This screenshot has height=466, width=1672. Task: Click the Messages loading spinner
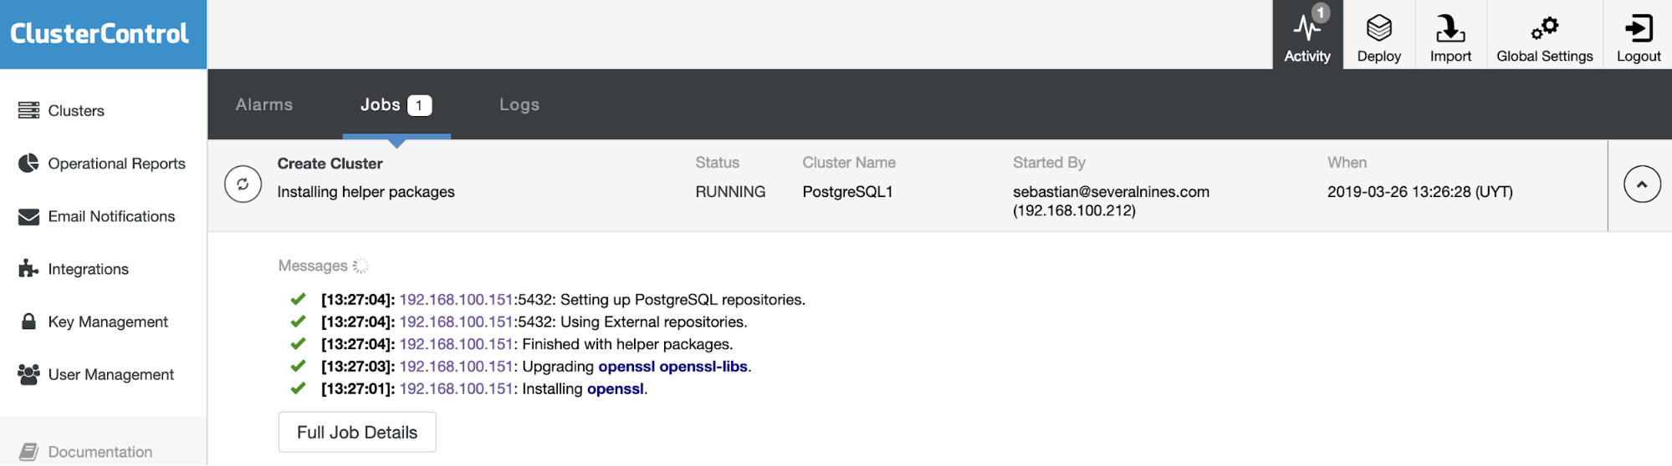point(360,266)
